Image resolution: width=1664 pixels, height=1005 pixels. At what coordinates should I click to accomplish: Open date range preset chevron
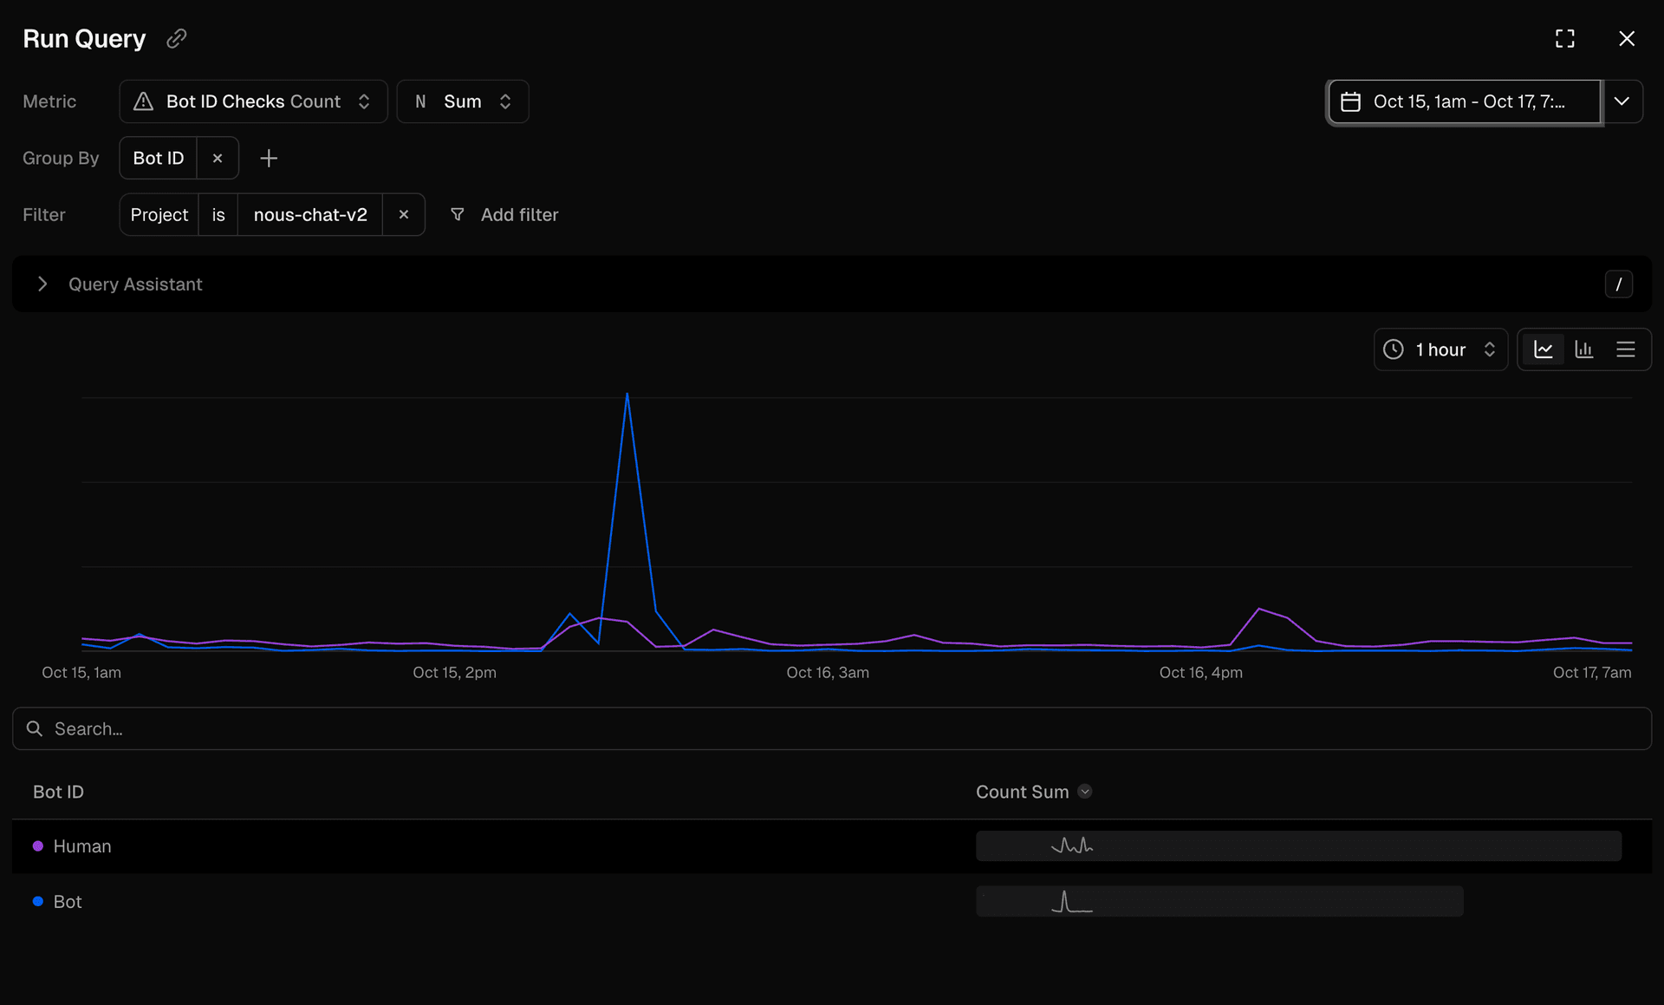coord(1622,101)
